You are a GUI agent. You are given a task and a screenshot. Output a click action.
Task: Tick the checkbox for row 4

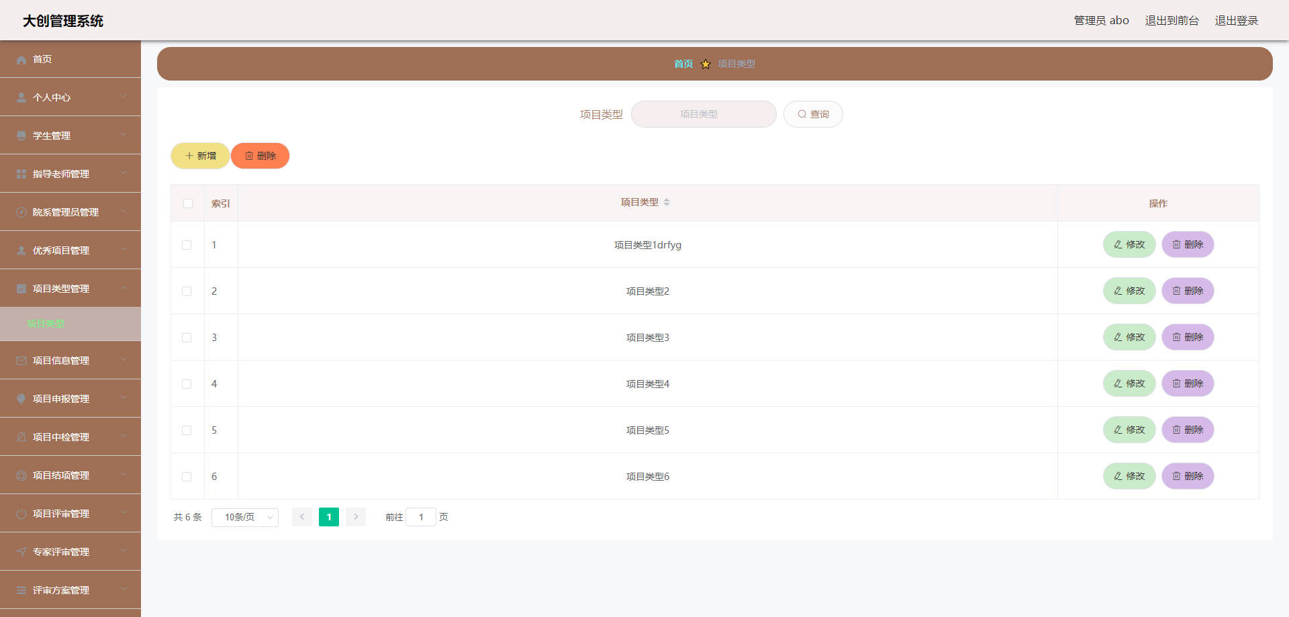(187, 384)
